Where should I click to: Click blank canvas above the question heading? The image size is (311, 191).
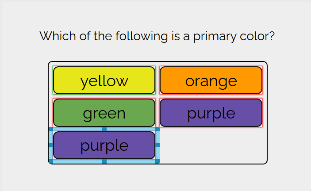[x=157, y=15]
